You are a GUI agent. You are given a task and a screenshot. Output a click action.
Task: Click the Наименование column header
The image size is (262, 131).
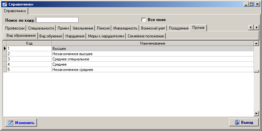coord(153,44)
